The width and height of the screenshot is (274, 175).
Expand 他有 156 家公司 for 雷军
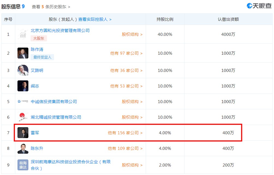(x=125, y=133)
